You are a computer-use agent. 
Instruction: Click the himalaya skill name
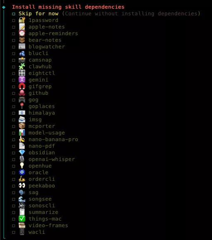click(x=42, y=113)
